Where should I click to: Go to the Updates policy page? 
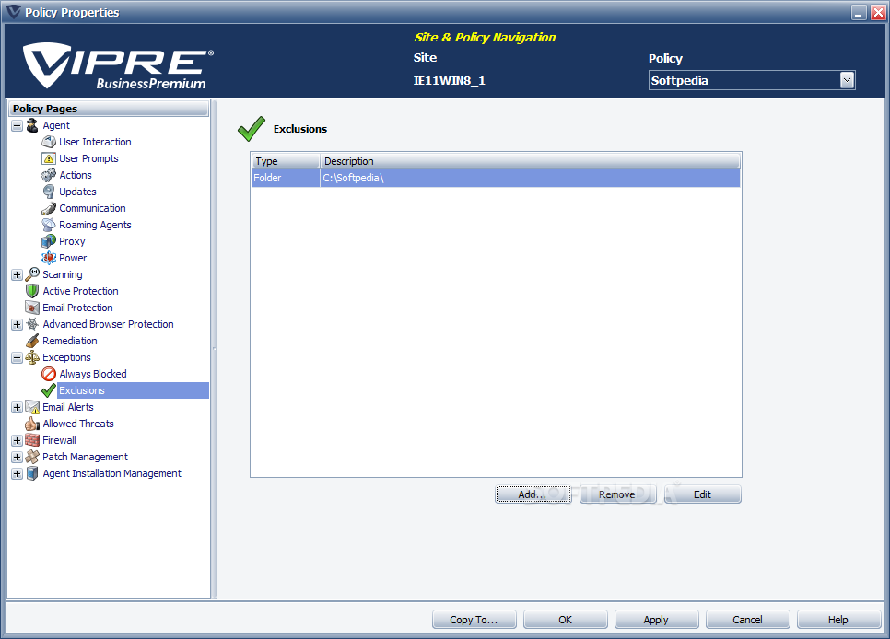(x=77, y=192)
